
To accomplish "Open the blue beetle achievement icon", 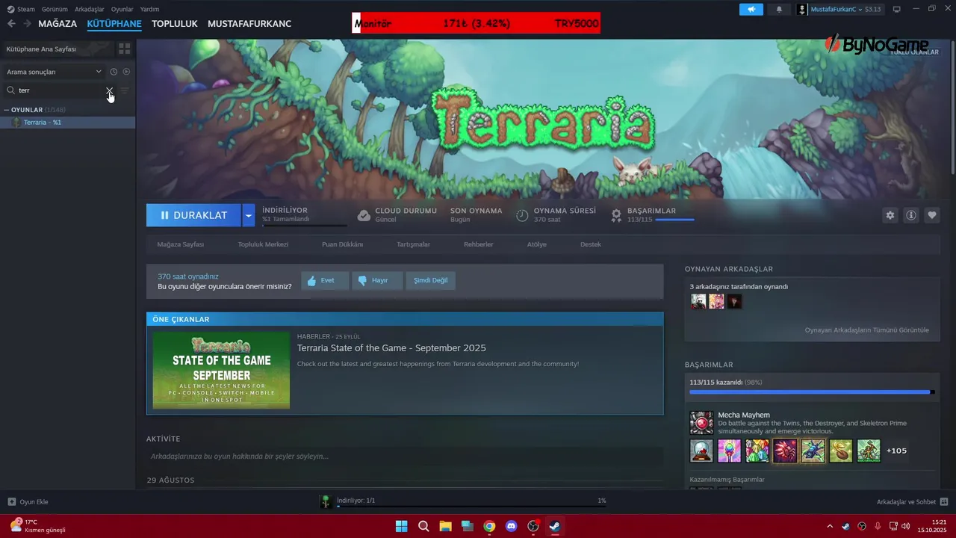I will 813,451.
